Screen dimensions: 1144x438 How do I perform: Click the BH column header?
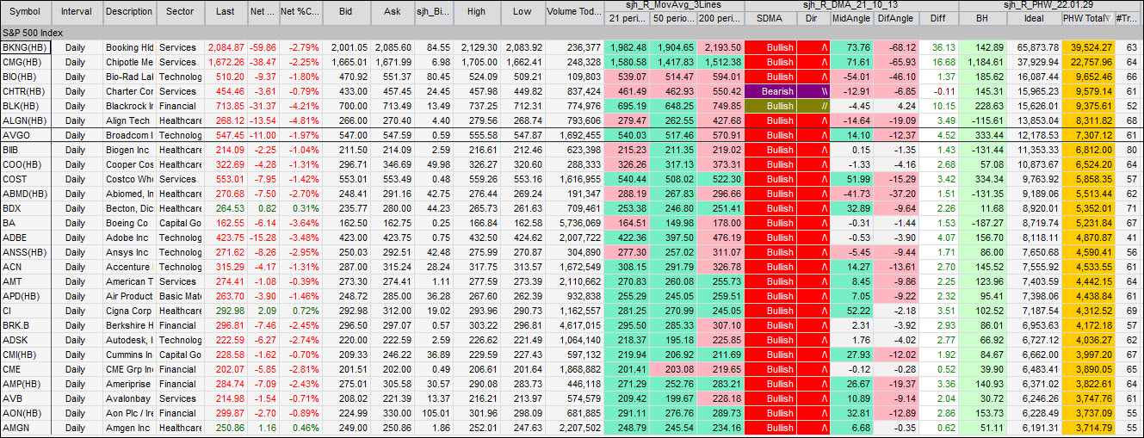[x=982, y=17]
